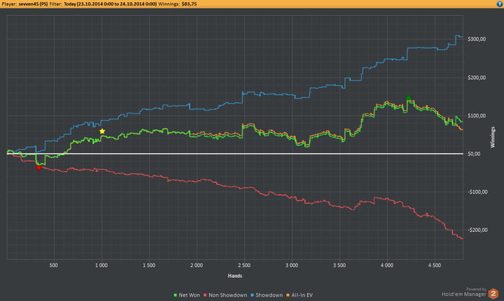This screenshot has width=504, height=301.
Task: Click the 2 000 hands axis tick label
Action: tap(197, 265)
